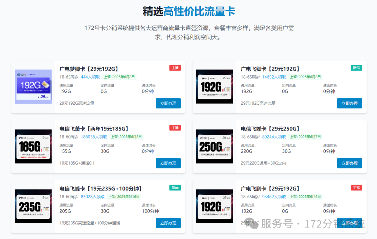Screen dimensions: 377x239
Task: Click the 电信飞峰卡 235G card image
Action: pos(33,206)
